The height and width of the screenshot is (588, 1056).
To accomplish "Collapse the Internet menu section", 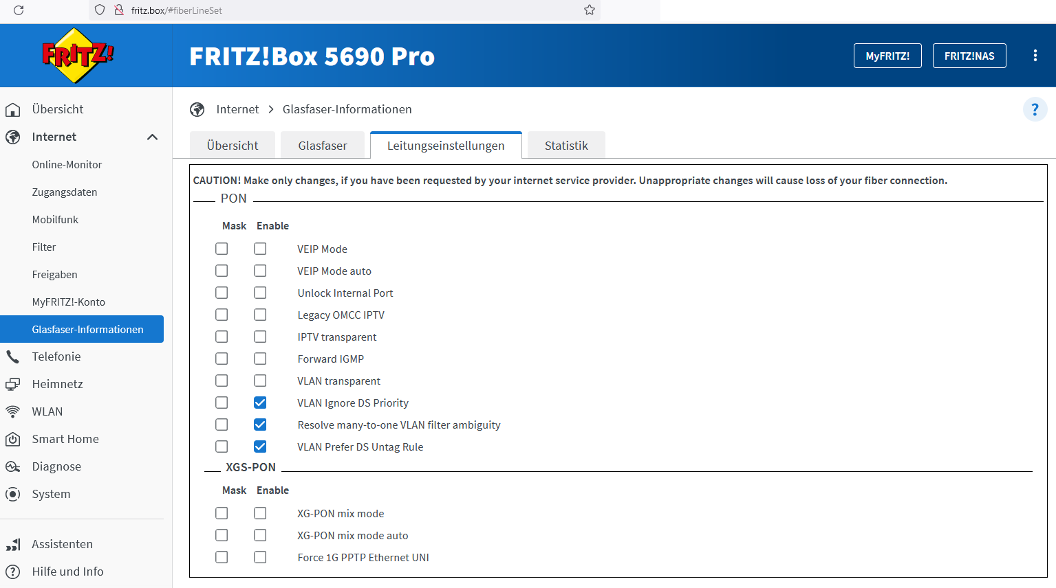I will pyautogui.click(x=153, y=137).
